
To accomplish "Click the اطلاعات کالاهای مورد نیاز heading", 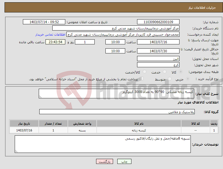I will tap(198, 102).
